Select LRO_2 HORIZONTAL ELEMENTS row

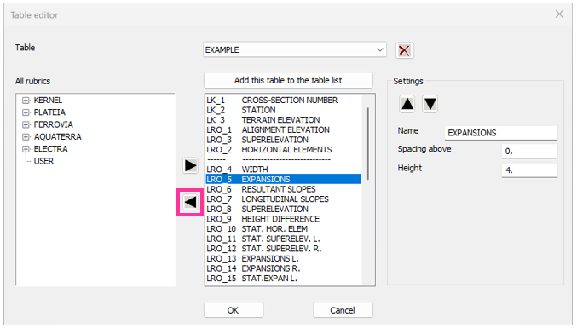point(283,150)
